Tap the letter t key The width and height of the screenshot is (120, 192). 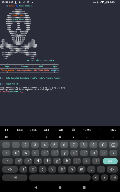click(55, 153)
